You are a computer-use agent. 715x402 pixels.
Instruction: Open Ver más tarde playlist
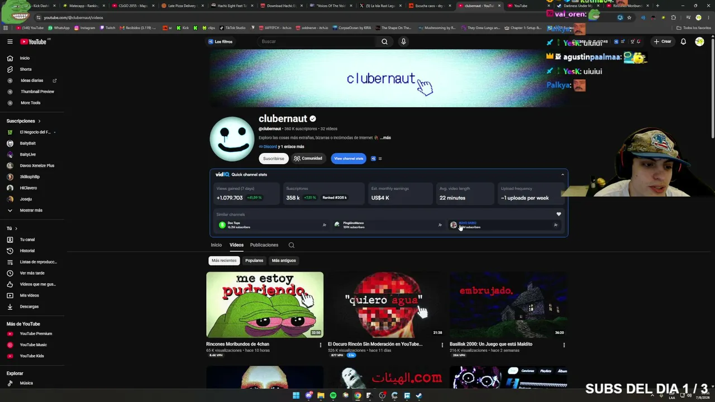point(32,273)
